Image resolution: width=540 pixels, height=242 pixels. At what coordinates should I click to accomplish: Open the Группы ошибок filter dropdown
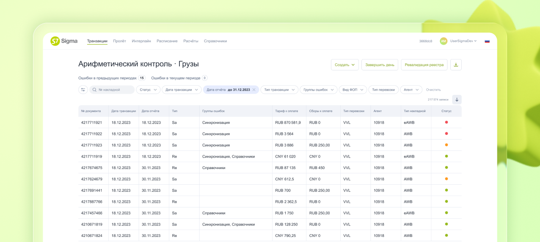click(319, 90)
